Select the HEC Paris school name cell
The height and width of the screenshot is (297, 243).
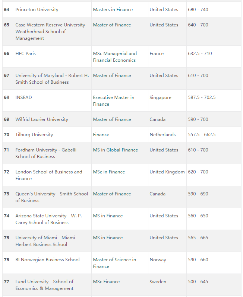click(53, 57)
